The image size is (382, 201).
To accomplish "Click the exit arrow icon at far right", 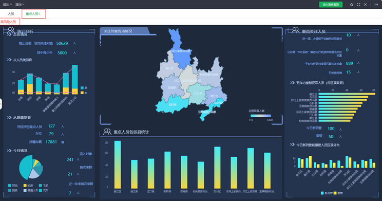I will pos(376,5).
